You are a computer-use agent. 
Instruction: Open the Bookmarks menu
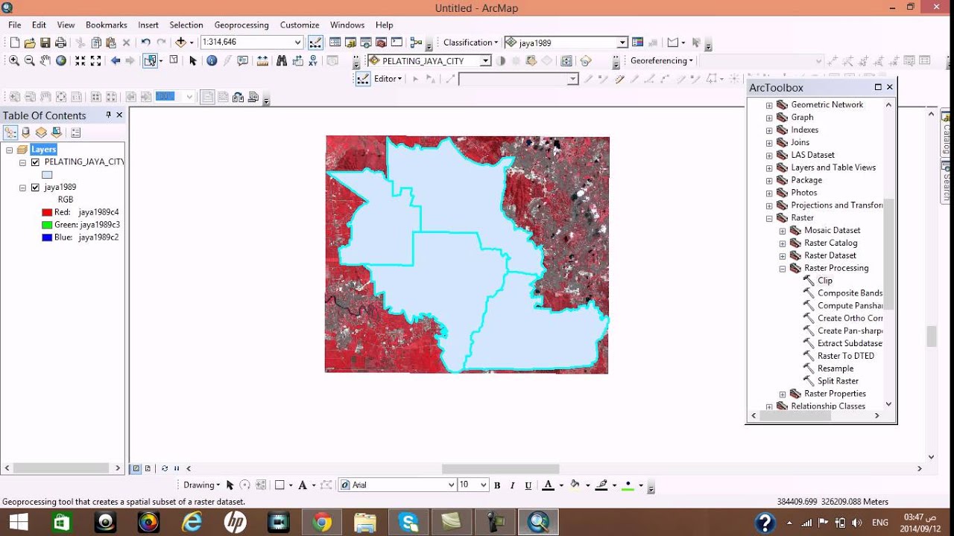107,25
